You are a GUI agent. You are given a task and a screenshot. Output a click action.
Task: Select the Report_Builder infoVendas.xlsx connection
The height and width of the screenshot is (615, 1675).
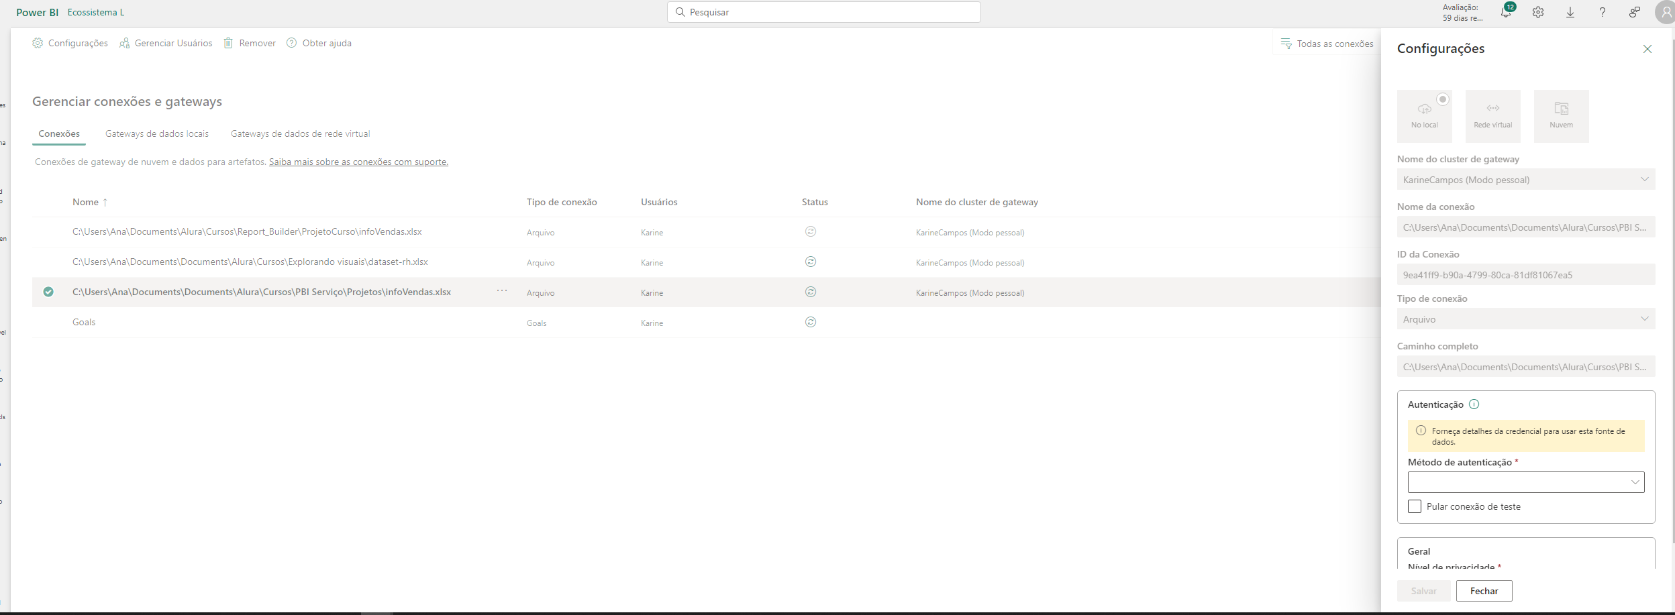pyautogui.click(x=247, y=231)
